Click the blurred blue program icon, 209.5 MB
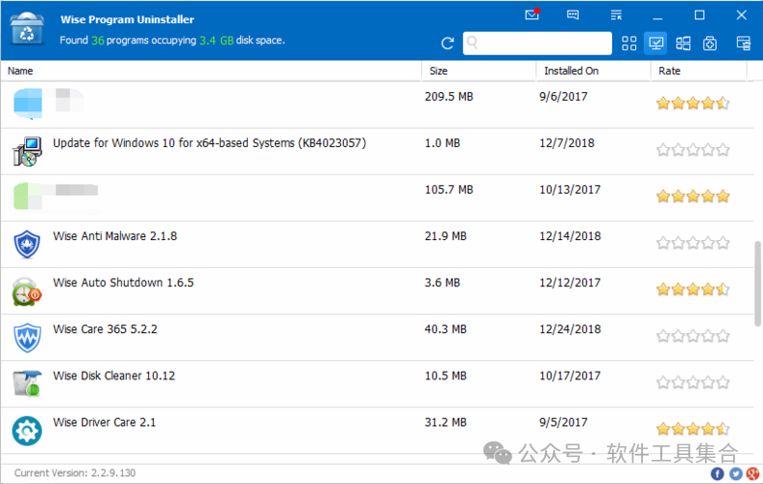This screenshot has height=484, width=763. tap(28, 104)
